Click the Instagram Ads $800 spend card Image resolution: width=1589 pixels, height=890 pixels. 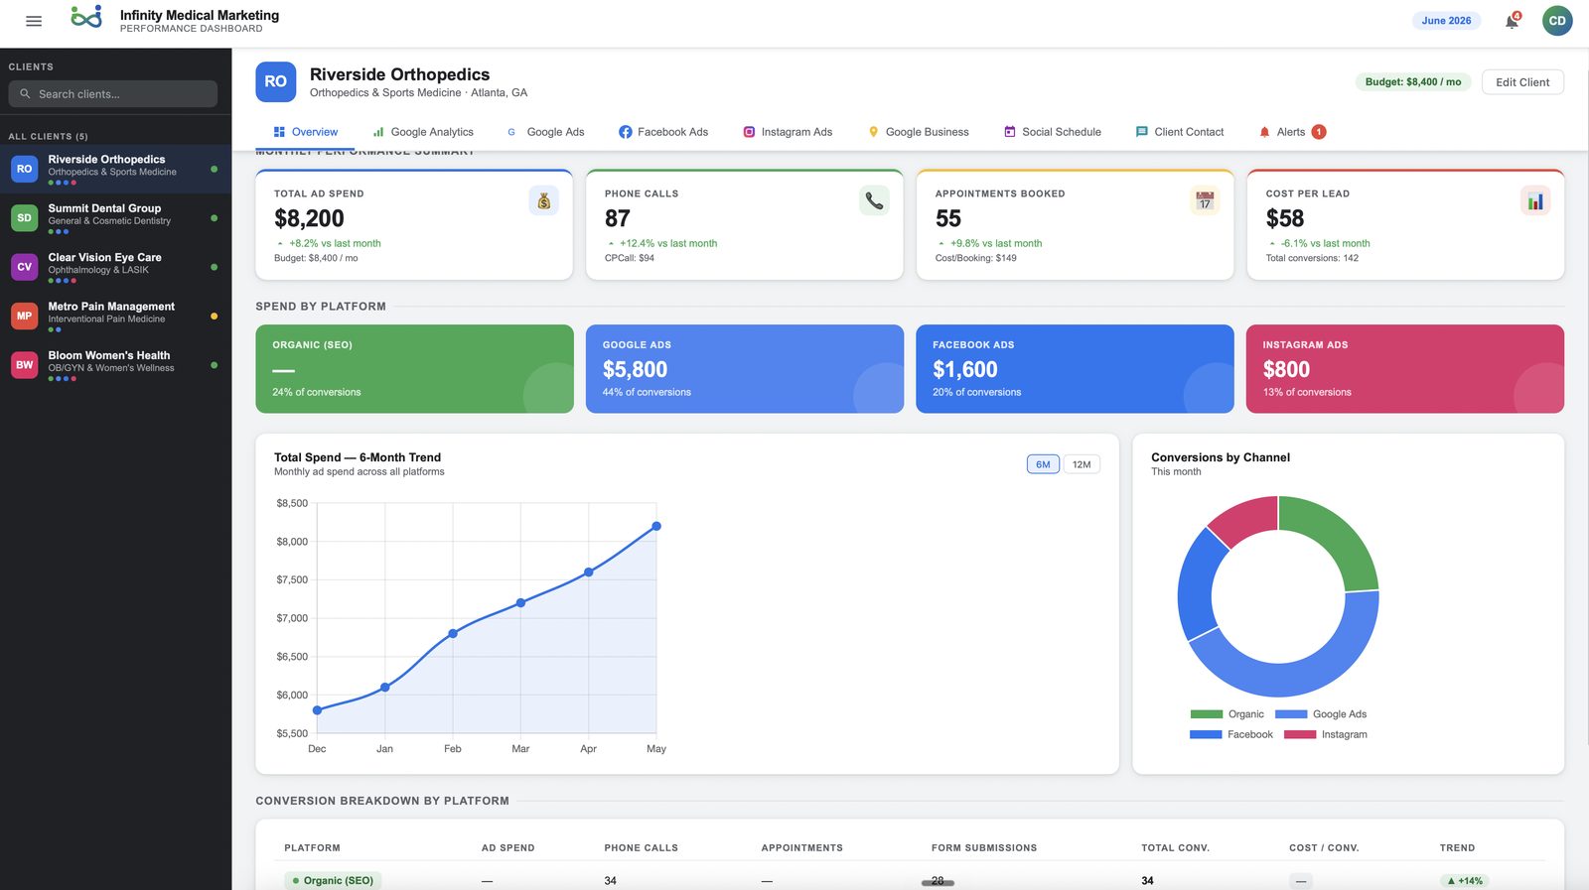point(1405,369)
